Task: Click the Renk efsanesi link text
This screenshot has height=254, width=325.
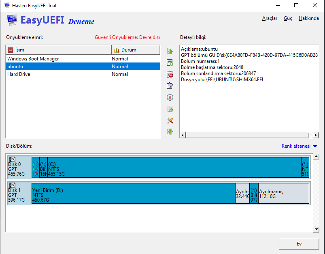Action: pyautogui.click(x=296, y=146)
